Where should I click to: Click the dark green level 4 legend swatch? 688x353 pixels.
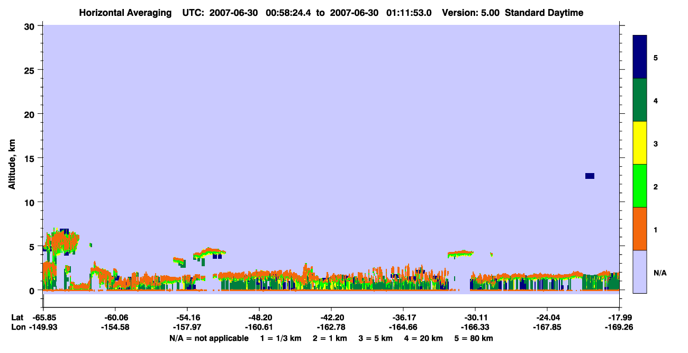pos(640,100)
